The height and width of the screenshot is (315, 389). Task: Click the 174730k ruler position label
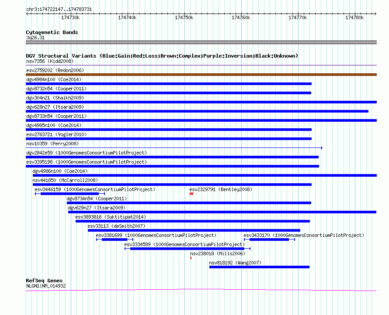click(x=70, y=17)
